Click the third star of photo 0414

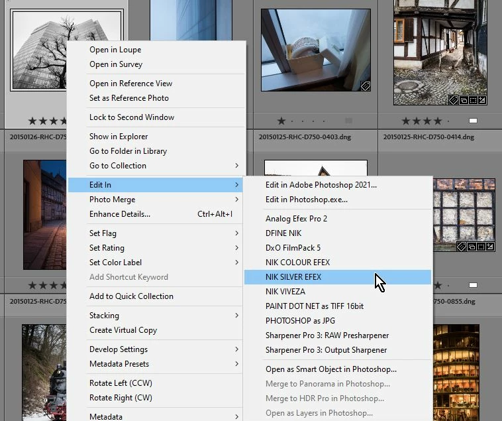tap(427, 121)
